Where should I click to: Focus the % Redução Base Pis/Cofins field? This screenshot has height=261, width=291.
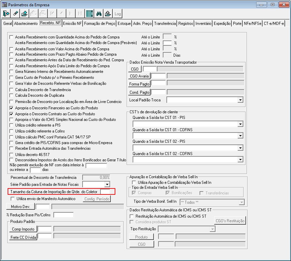click(64, 215)
